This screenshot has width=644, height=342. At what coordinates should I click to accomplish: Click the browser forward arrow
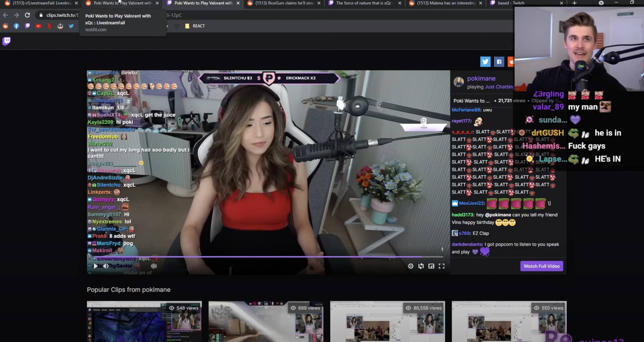16,15
